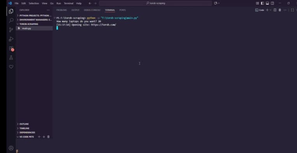Open the new terminal launch profile dropdown
The height and width of the screenshot is (153, 297).
270,10
